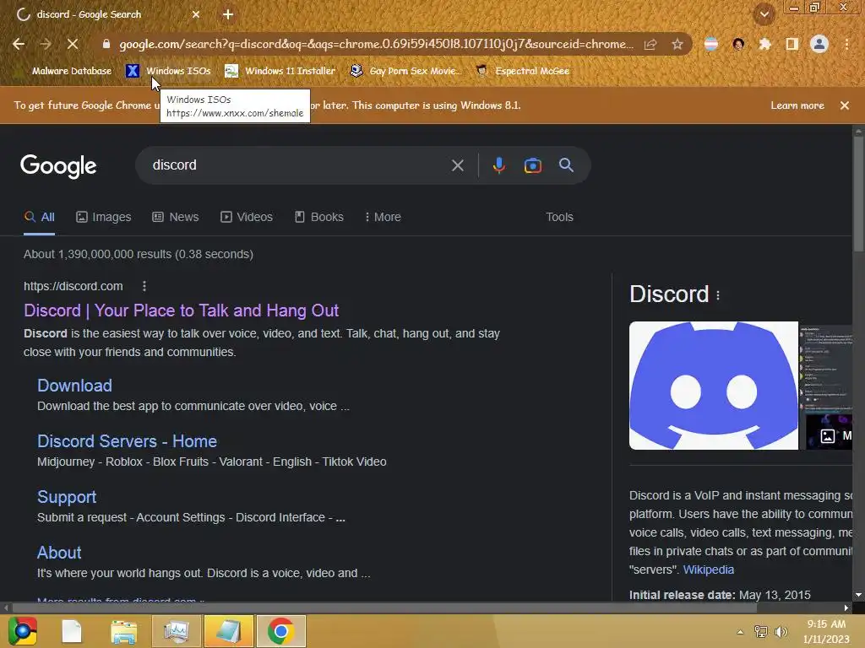Search by image with camera icon
Screen dimensions: 865x648
pos(532,165)
